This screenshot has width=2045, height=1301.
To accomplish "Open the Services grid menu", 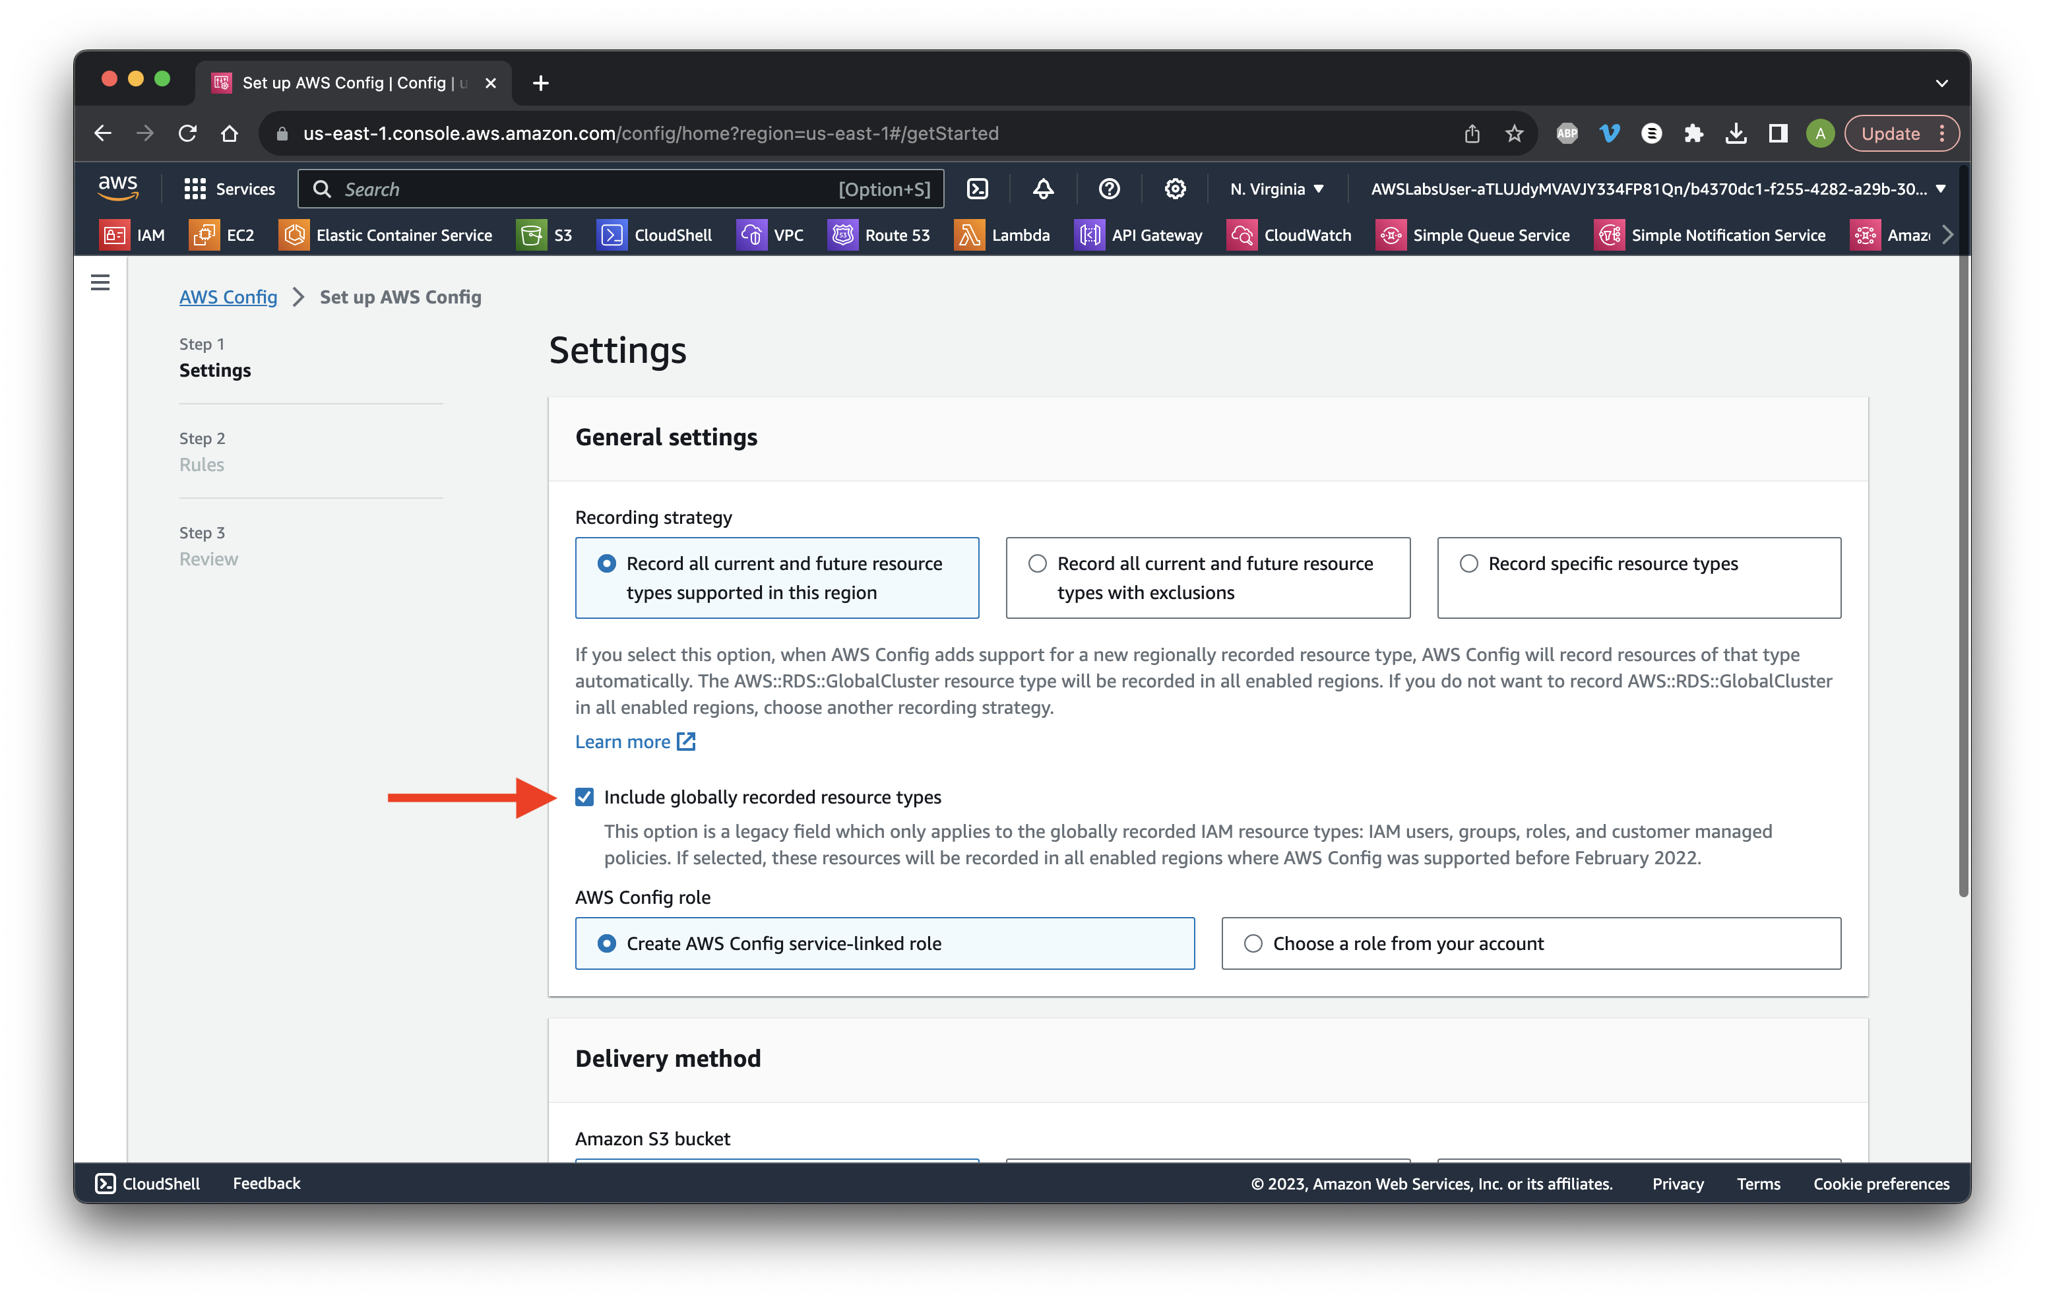I will point(230,189).
